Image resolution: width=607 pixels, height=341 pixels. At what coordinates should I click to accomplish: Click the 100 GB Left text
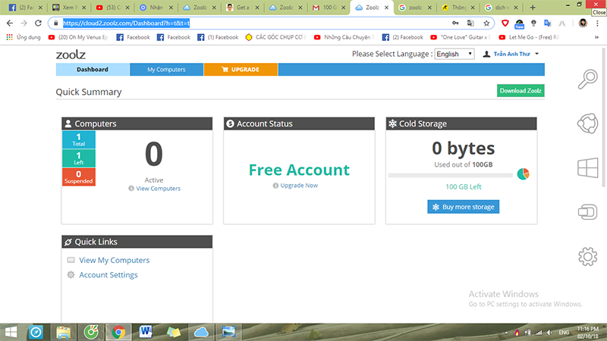(x=464, y=186)
